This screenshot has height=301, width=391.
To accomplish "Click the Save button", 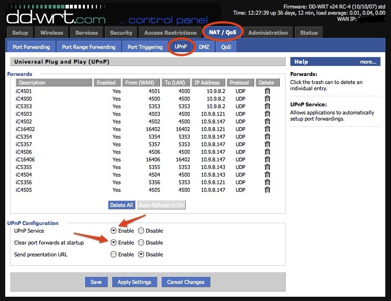I will (x=96, y=282).
